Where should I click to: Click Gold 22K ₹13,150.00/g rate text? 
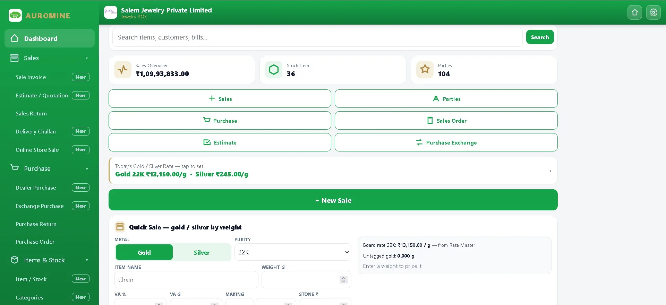tap(151, 174)
